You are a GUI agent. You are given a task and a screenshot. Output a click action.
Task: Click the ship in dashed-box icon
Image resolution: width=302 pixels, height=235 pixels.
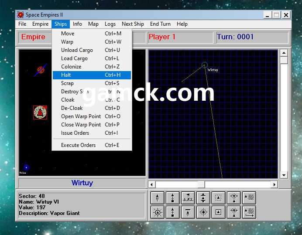219,198
